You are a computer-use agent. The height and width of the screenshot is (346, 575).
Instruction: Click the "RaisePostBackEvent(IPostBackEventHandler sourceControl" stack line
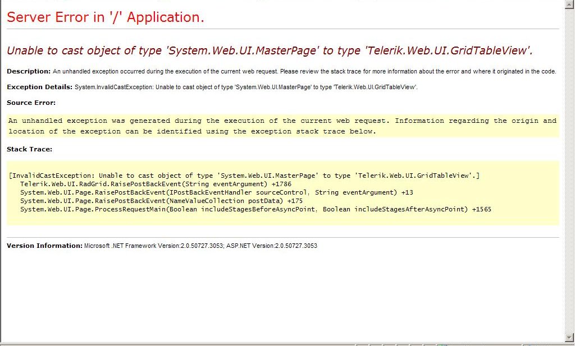pos(216,192)
